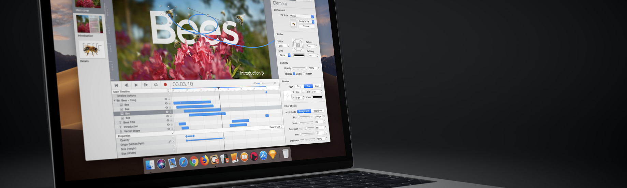Toggle visibility eye for Bees Title layer
This screenshot has width=627, height=188.
tap(167, 120)
